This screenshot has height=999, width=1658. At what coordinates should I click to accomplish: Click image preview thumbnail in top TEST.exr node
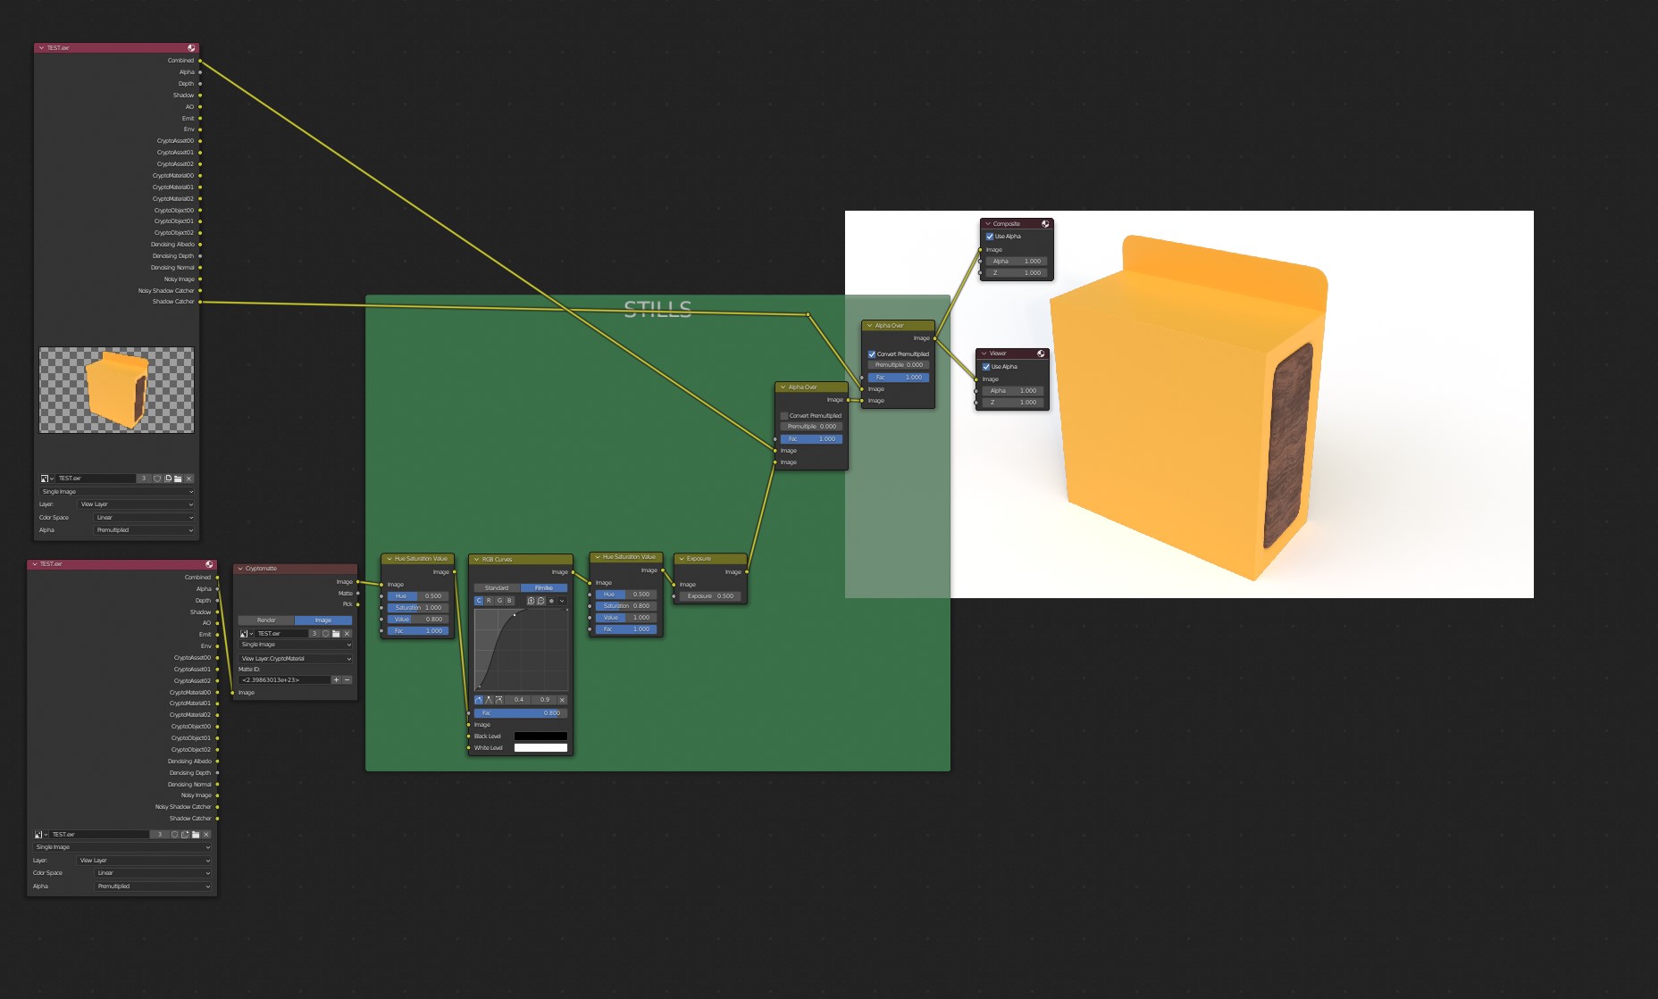117,390
